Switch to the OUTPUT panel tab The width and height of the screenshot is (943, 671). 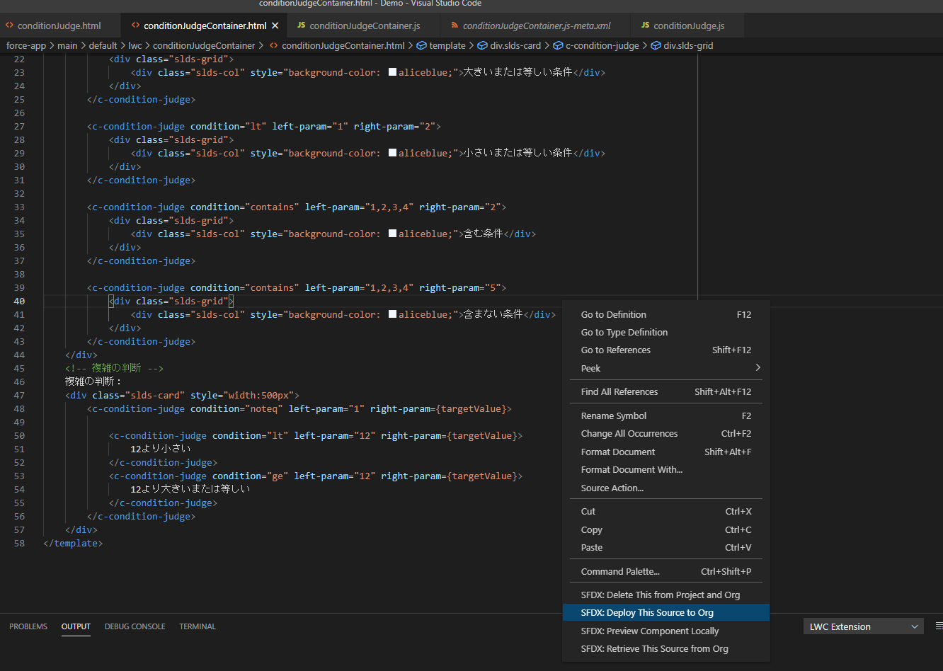pyautogui.click(x=76, y=626)
